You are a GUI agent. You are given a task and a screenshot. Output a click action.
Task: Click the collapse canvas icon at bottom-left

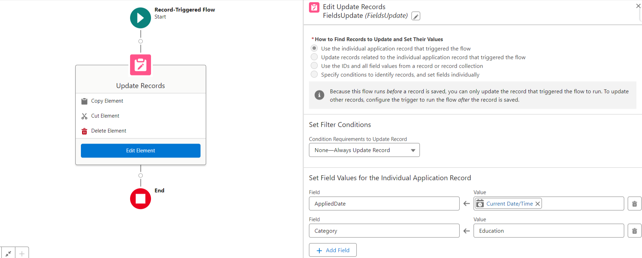coord(8,253)
